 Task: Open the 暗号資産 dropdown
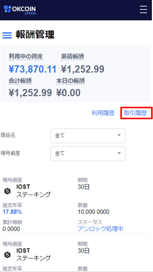[x=88, y=154]
